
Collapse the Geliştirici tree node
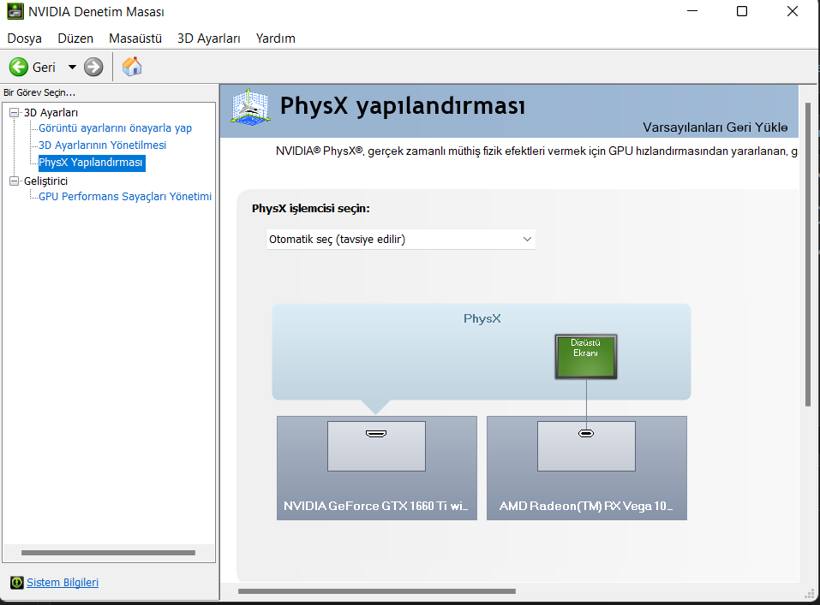[x=14, y=181]
